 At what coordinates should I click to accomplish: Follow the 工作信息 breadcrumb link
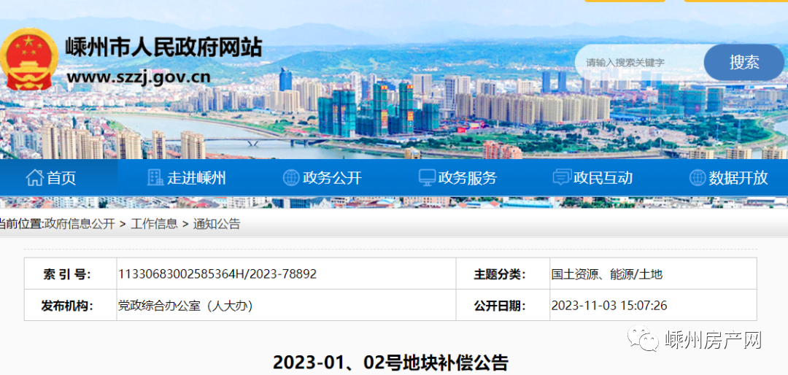(x=154, y=224)
